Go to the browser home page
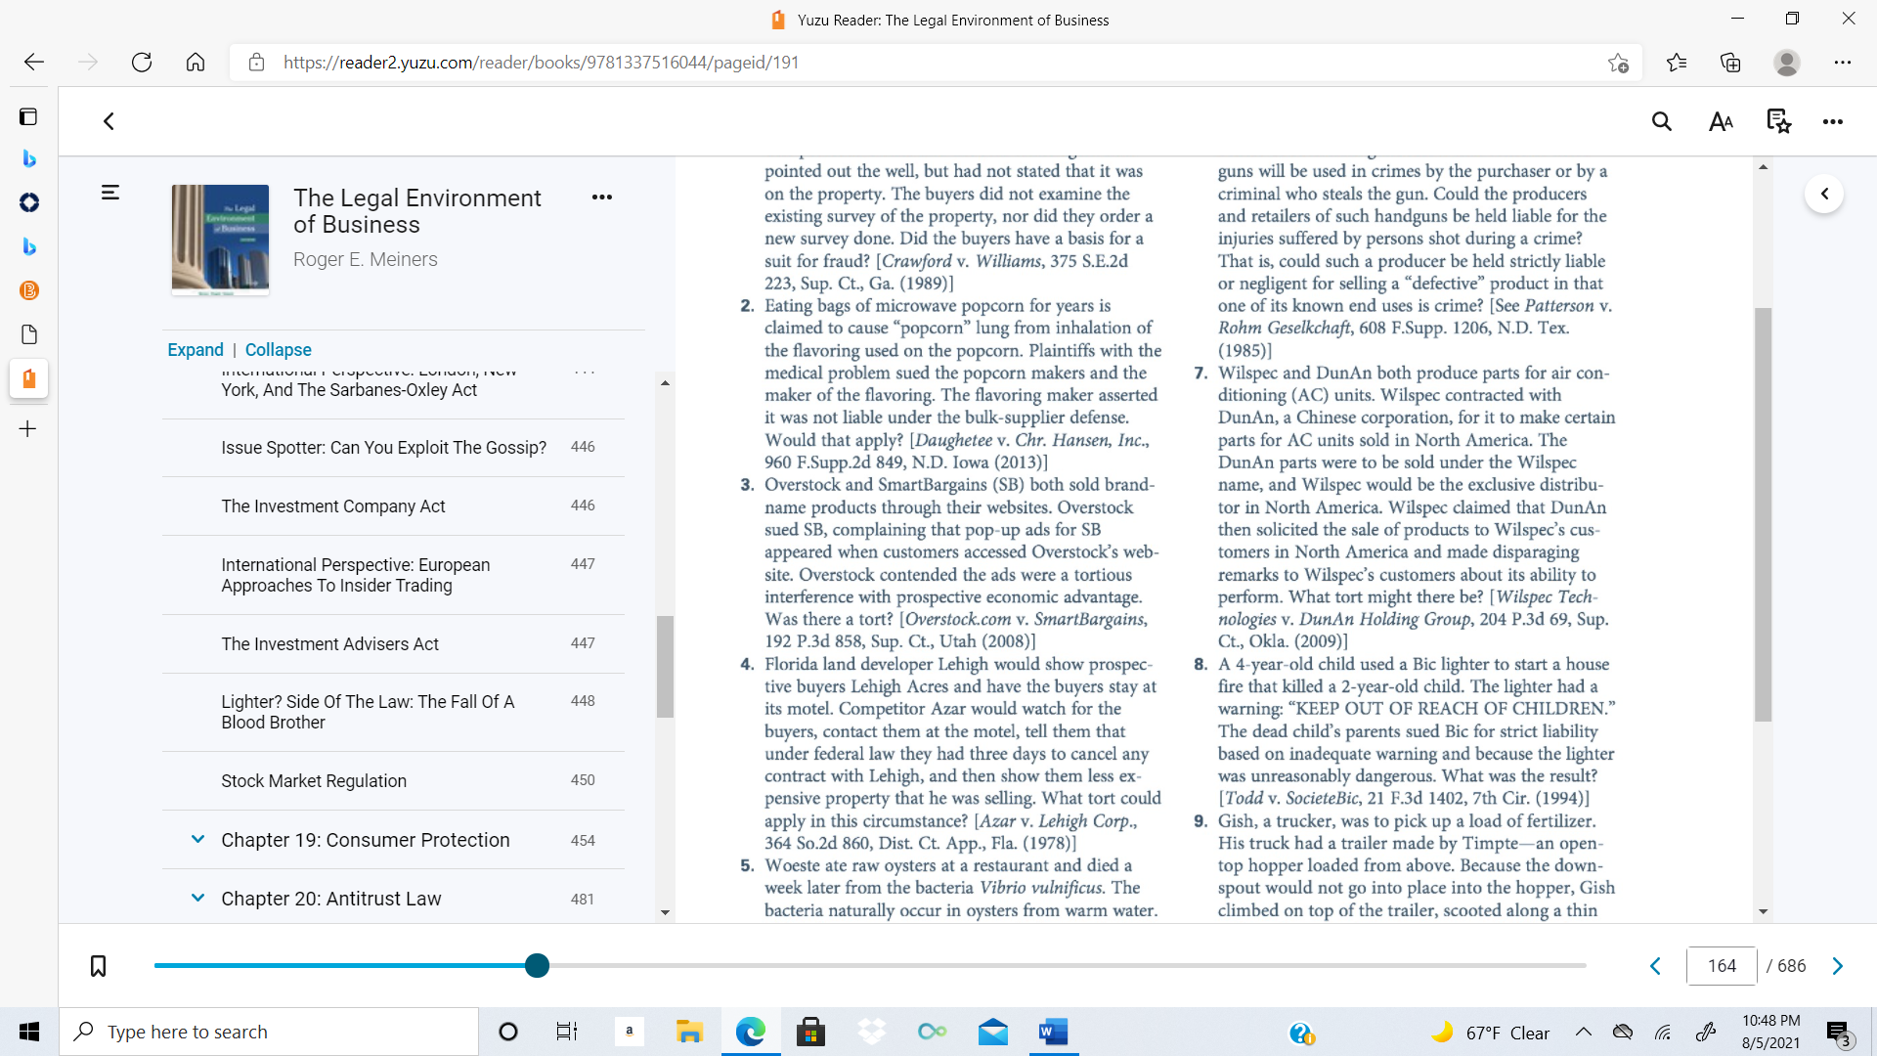1877x1056 pixels. click(x=196, y=63)
